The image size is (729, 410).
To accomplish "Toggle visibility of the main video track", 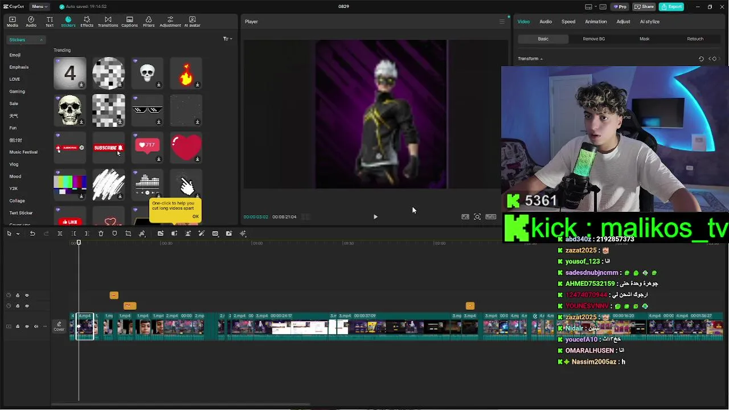I will (27, 326).
